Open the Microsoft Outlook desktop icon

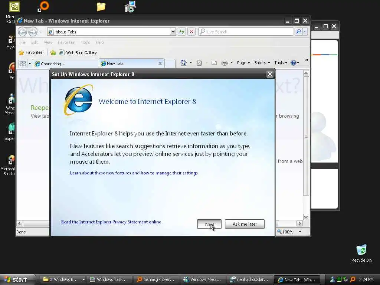(14, 7)
